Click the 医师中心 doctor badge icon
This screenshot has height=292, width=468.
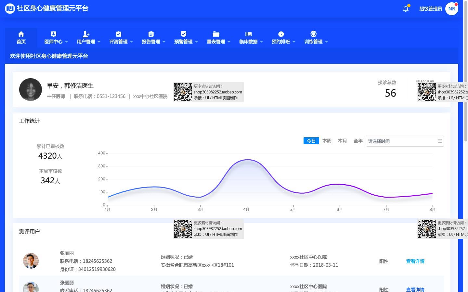pos(54,34)
